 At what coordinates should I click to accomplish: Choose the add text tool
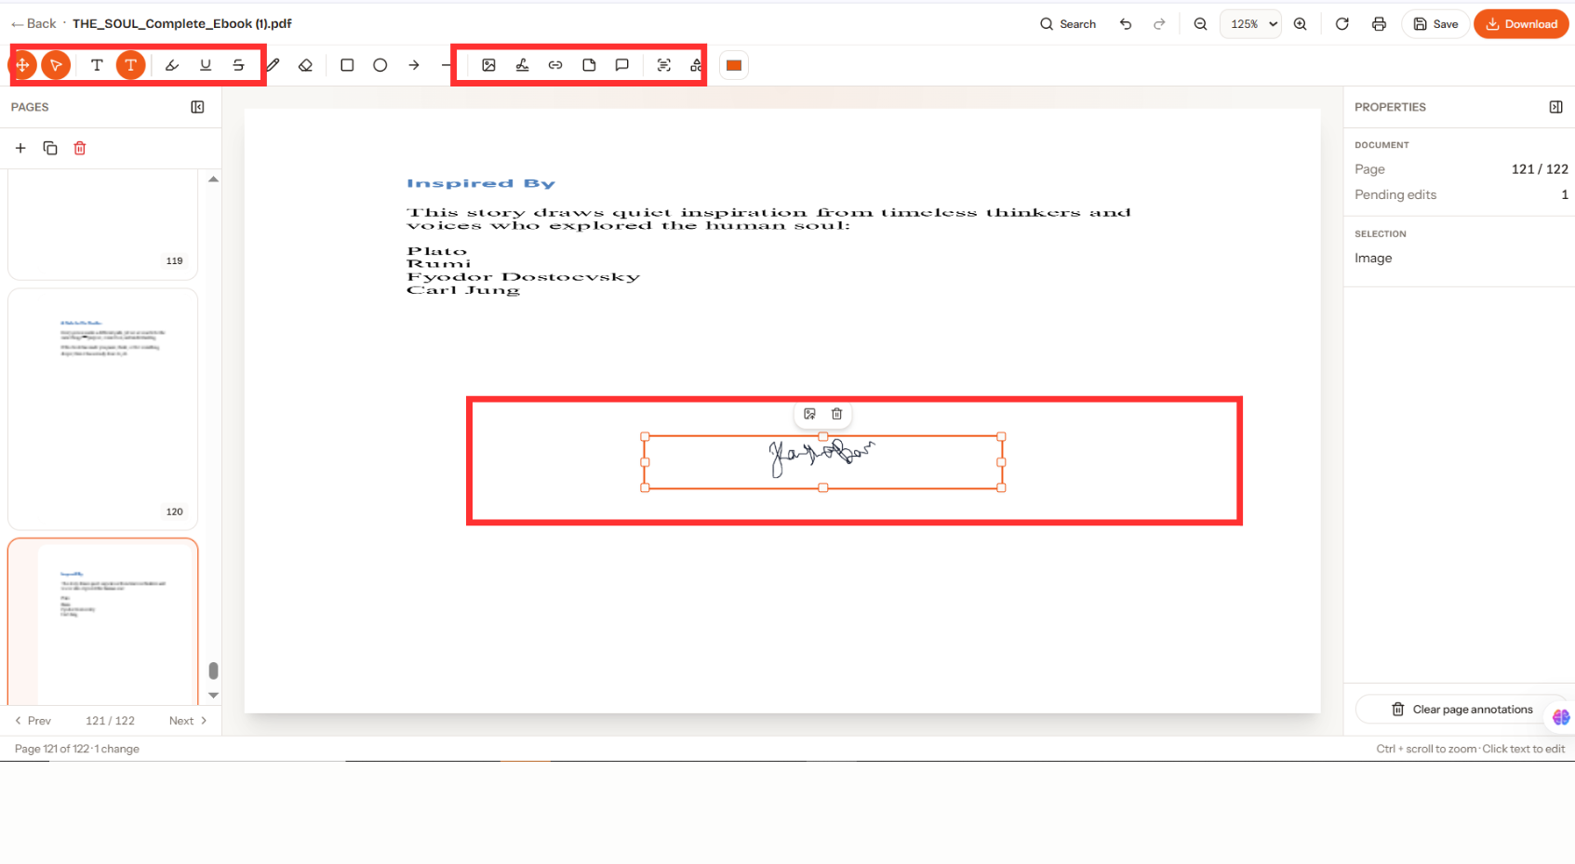tap(97, 65)
